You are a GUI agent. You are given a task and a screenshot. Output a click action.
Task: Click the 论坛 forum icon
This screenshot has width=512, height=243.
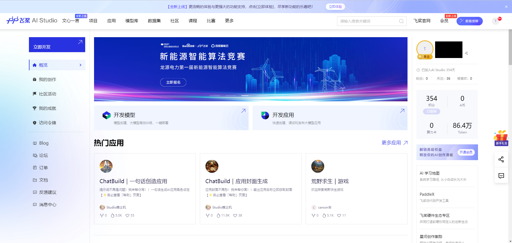click(35, 155)
